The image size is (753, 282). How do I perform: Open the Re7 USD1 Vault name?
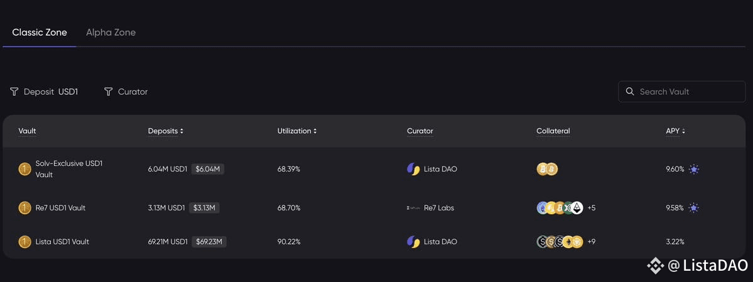pos(60,208)
